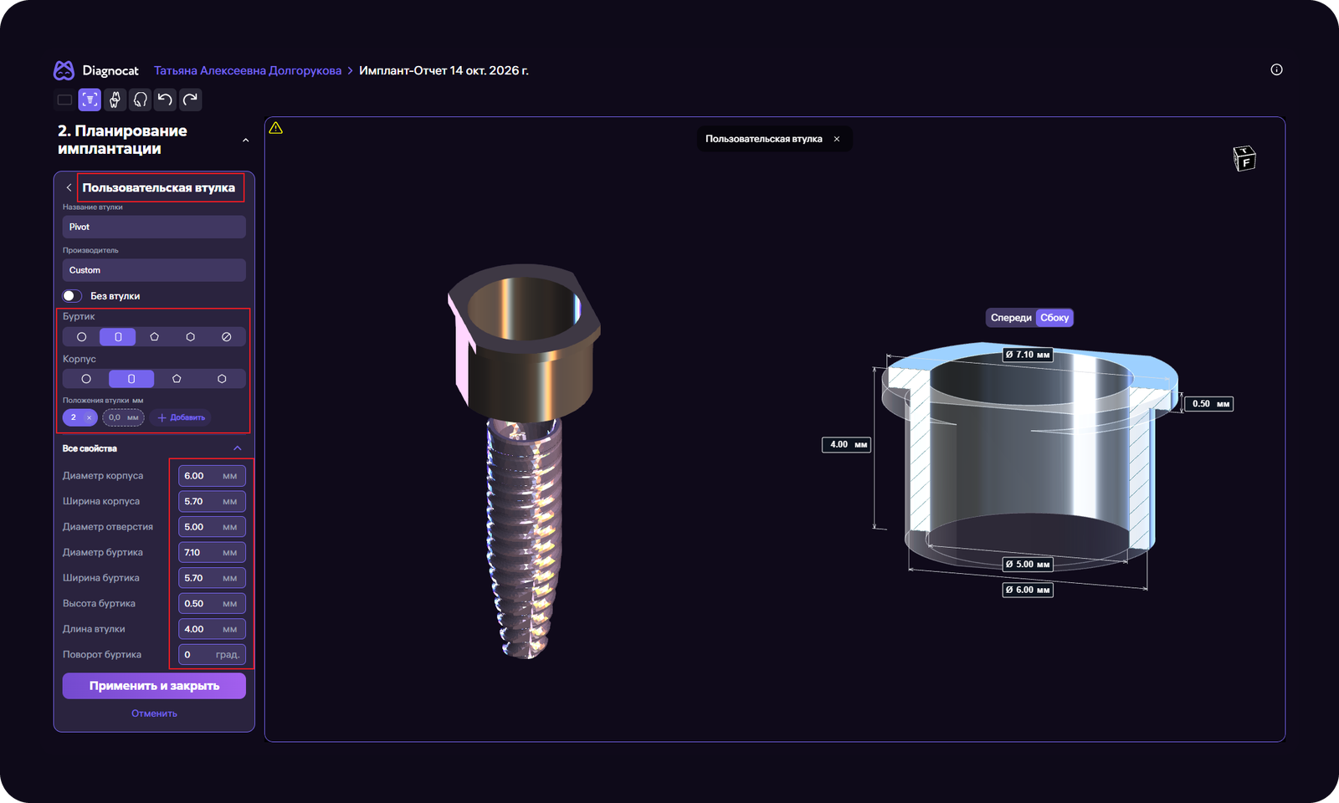Select the implant sleeve planning tool icon

(90, 100)
